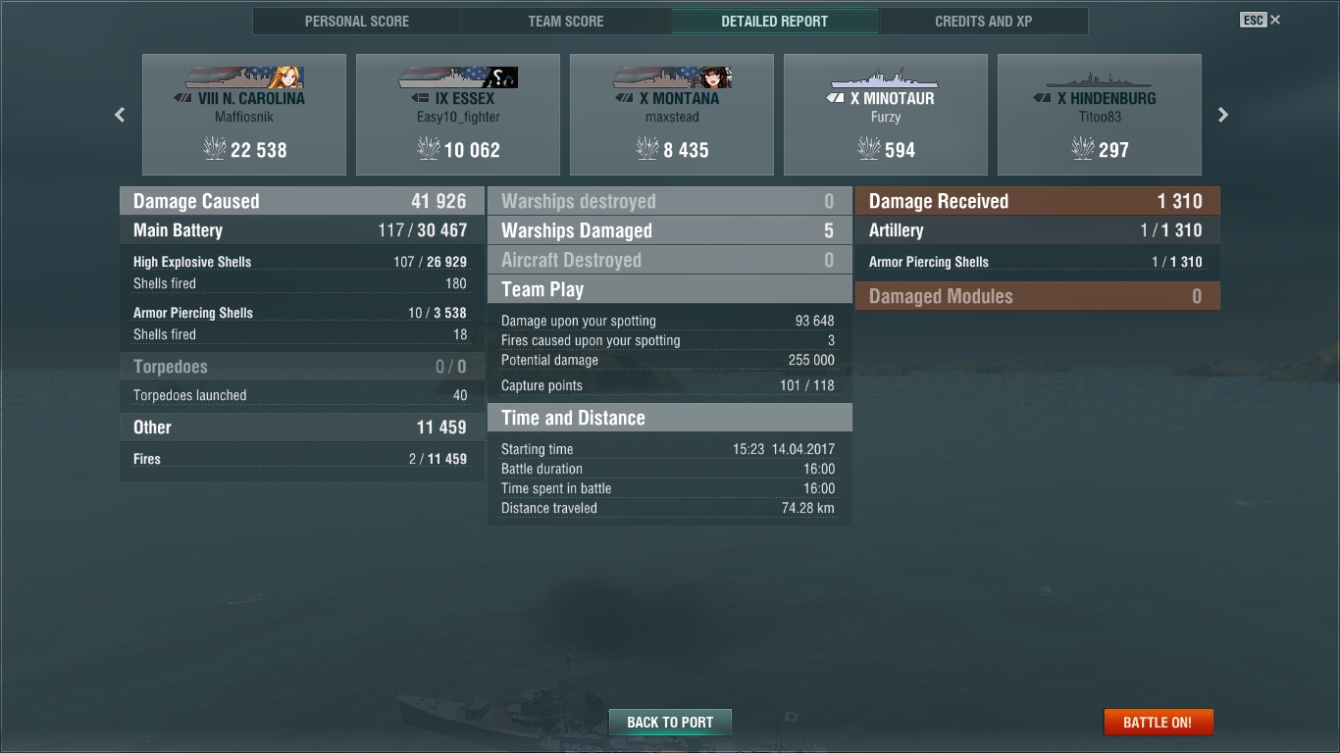Select the Detailed Report tab

(x=775, y=21)
